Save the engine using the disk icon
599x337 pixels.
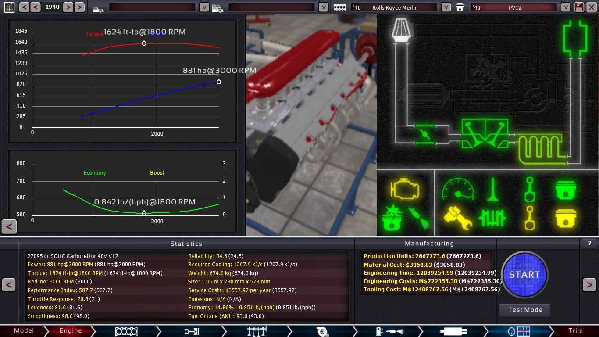coord(579,7)
